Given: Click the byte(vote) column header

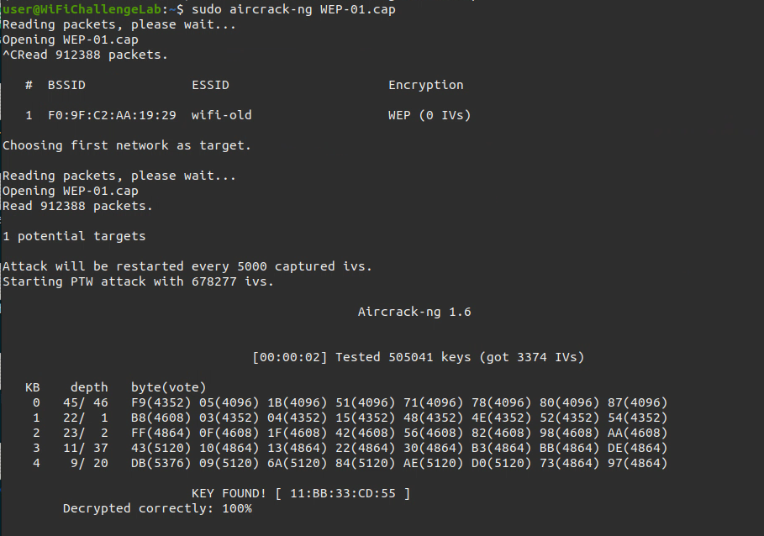Looking at the screenshot, I should 168,387.
